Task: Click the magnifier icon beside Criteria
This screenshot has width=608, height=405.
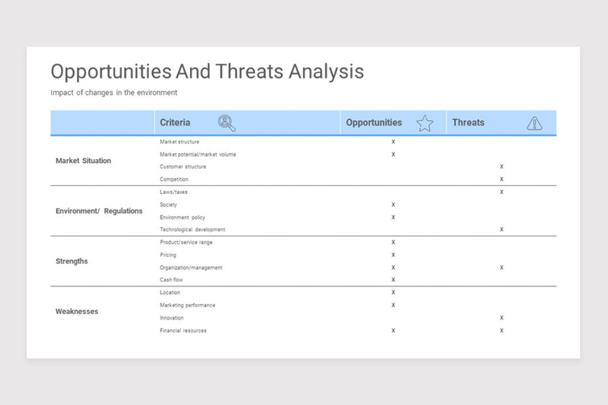Action: point(226,123)
